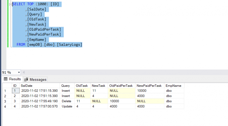
Task: Click the Messages tab icon
Action: pyautogui.click(x=26, y=79)
